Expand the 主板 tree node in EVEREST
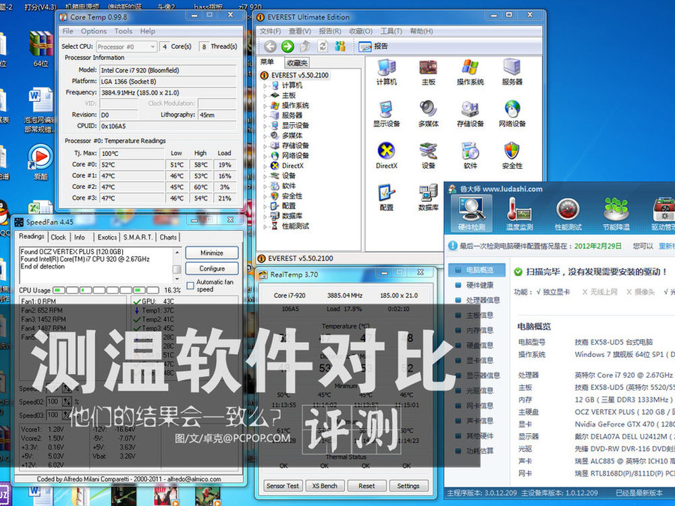 [265, 96]
